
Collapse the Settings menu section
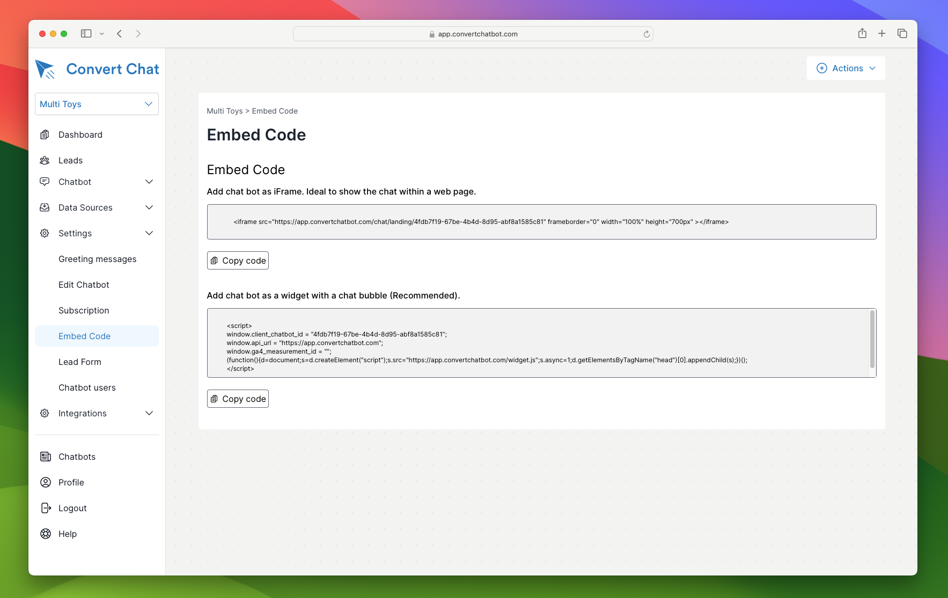coord(149,233)
